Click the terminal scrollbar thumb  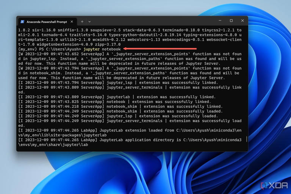coord(247,139)
